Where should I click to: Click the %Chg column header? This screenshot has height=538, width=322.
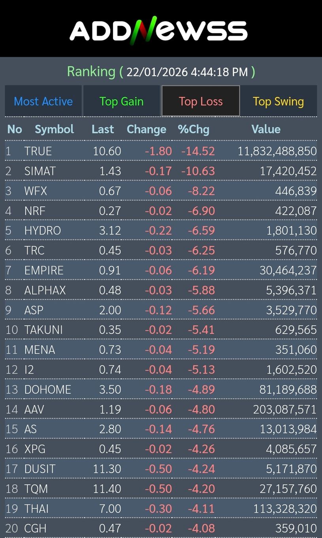click(x=194, y=129)
